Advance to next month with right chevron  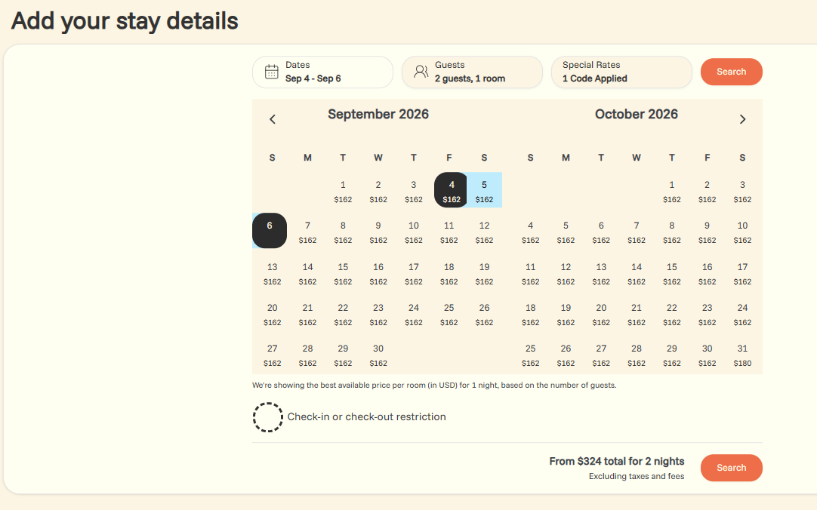742,119
